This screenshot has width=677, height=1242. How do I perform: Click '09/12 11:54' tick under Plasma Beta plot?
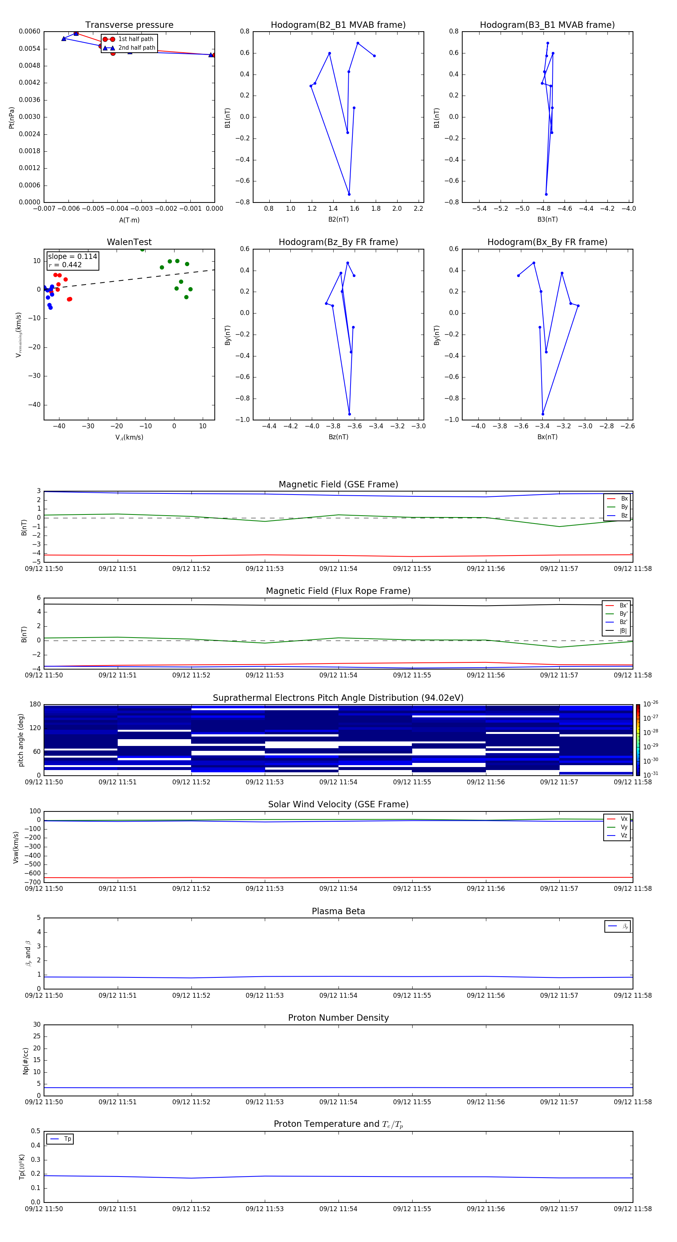[338, 995]
